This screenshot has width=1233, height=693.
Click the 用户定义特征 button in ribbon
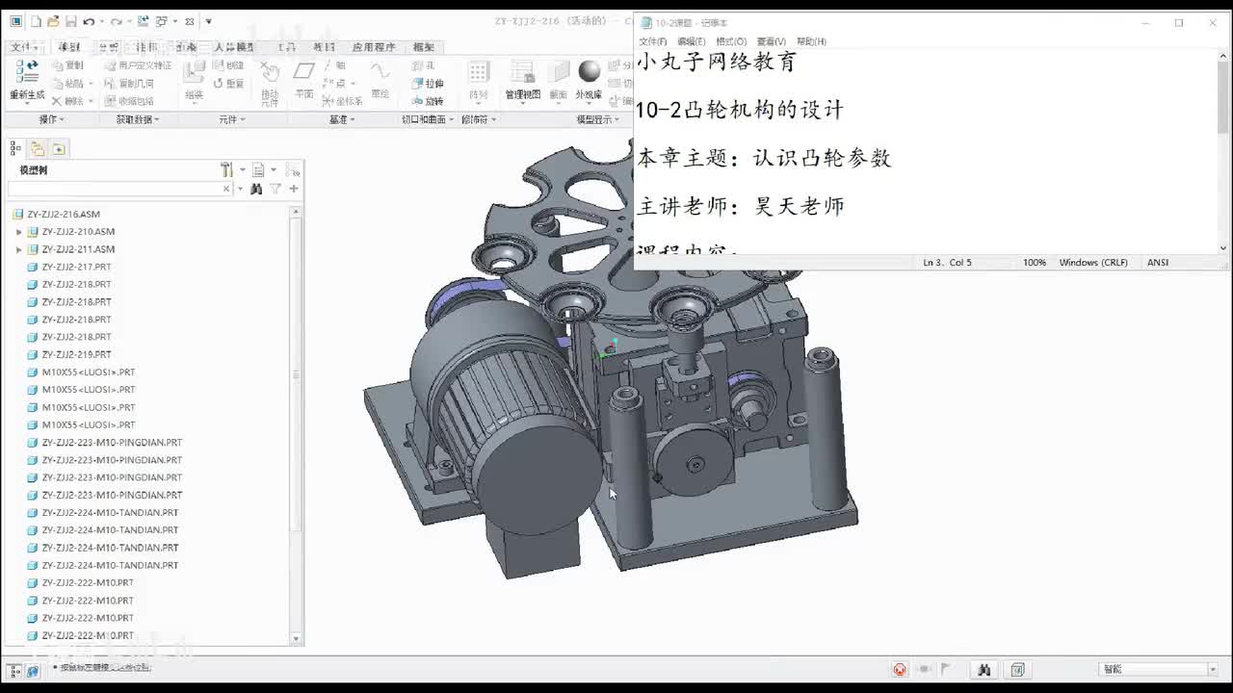tap(136, 65)
